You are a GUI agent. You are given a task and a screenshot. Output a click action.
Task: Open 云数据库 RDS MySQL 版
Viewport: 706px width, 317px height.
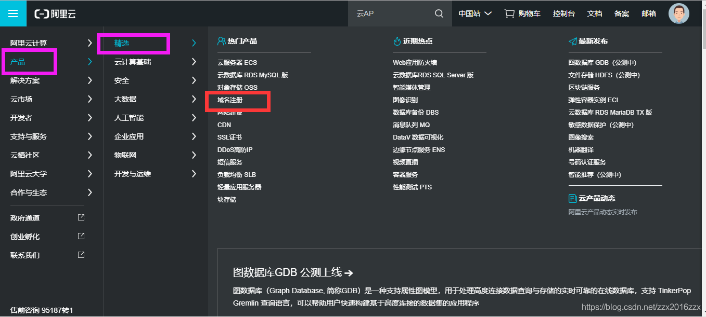[253, 75]
